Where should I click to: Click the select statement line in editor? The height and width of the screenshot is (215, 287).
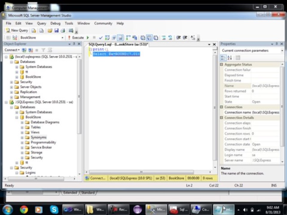tap(116, 54)
